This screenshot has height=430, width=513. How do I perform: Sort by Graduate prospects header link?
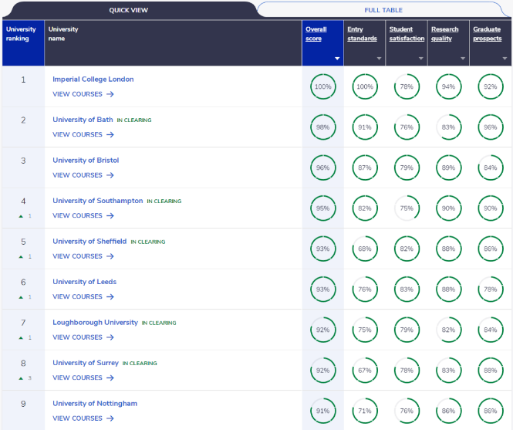tap(487, 34)
